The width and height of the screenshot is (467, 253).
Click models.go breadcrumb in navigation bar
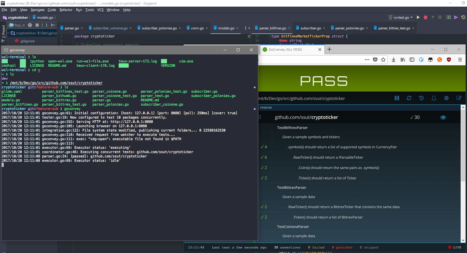coord(43,18)
